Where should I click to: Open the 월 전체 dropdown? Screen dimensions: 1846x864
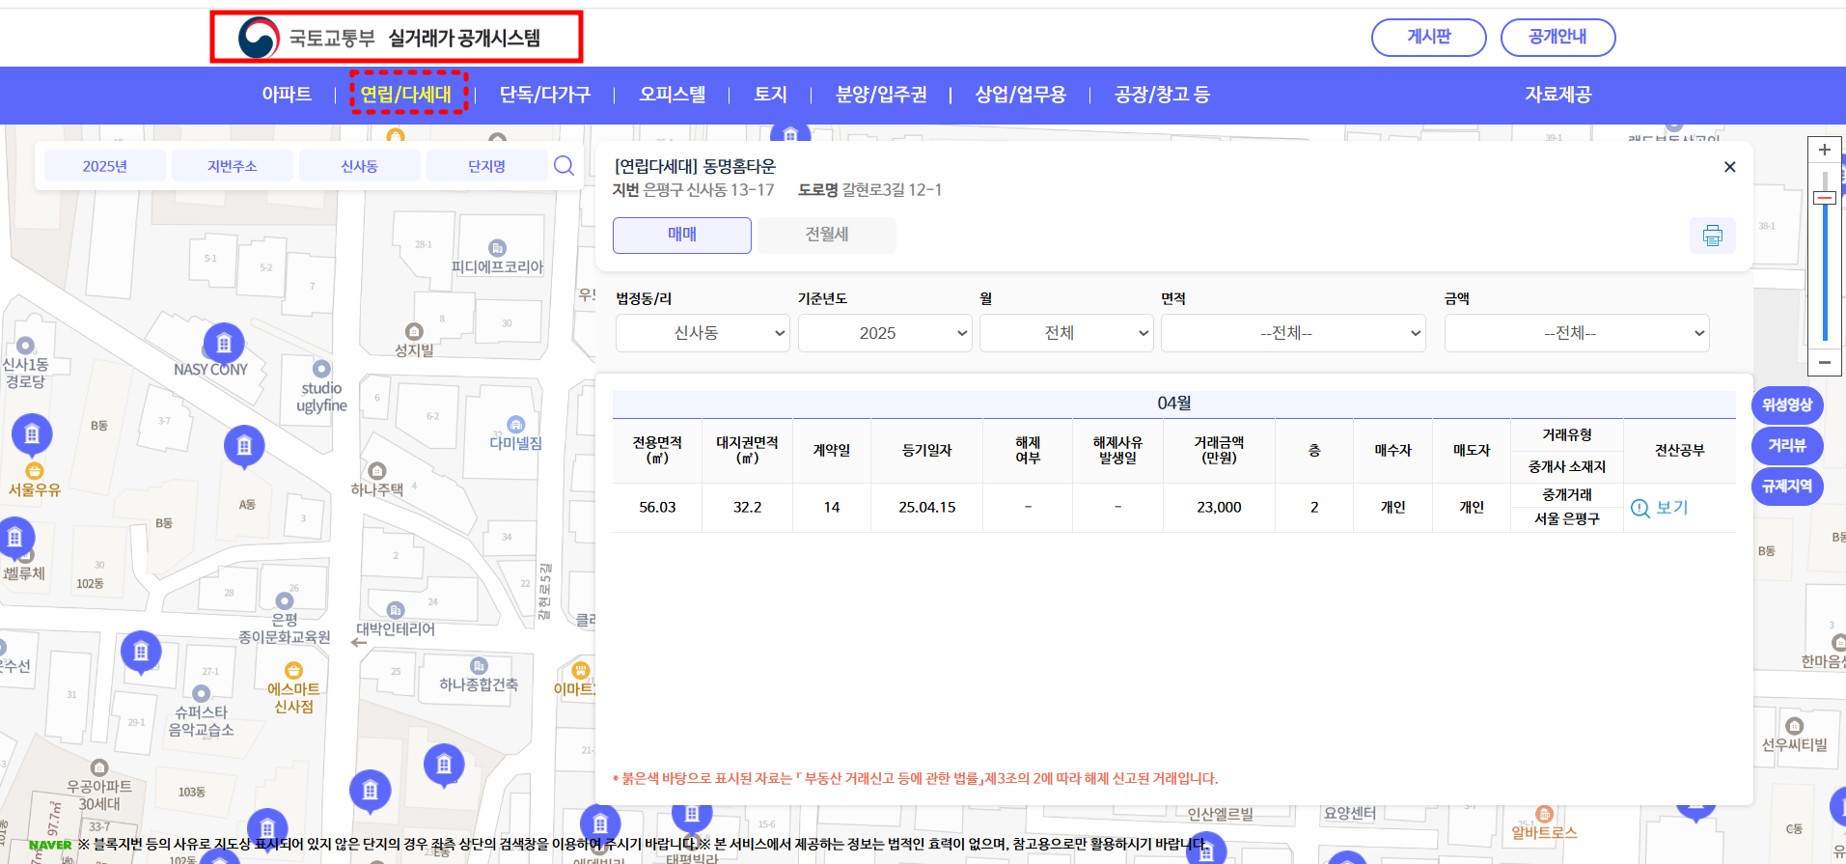coord(1066,333)
